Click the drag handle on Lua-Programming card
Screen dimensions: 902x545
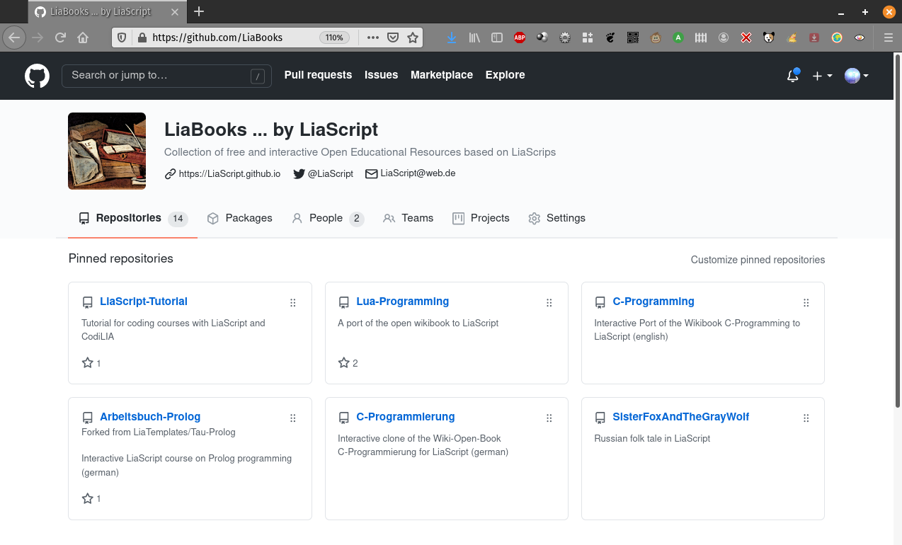pos(549,303)
